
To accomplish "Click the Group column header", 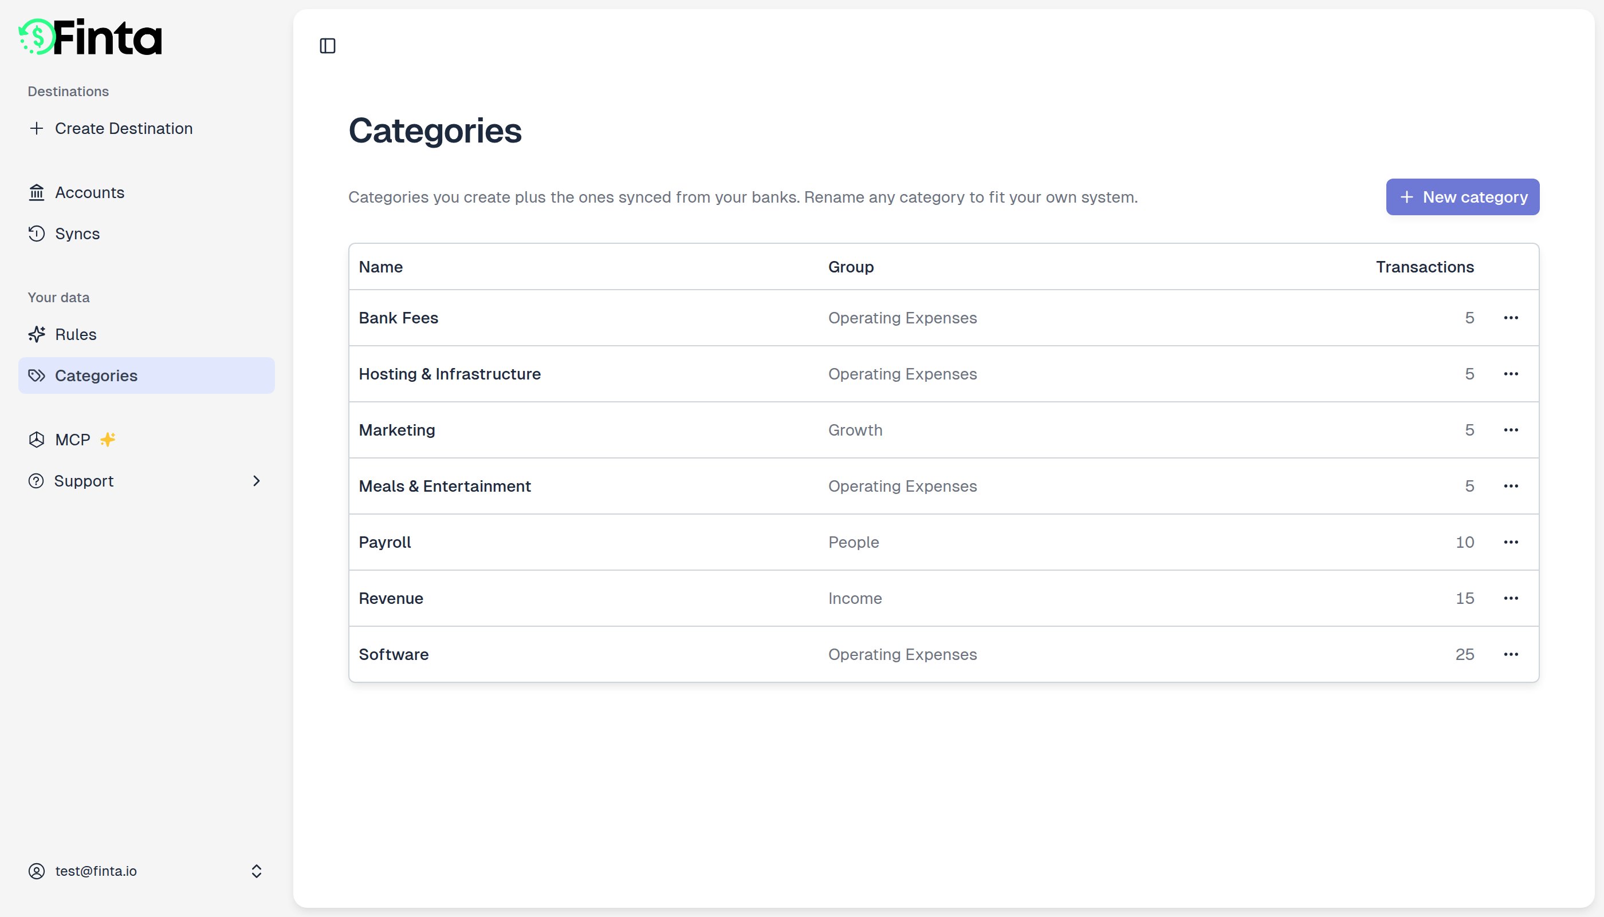I will pos(851,267).
